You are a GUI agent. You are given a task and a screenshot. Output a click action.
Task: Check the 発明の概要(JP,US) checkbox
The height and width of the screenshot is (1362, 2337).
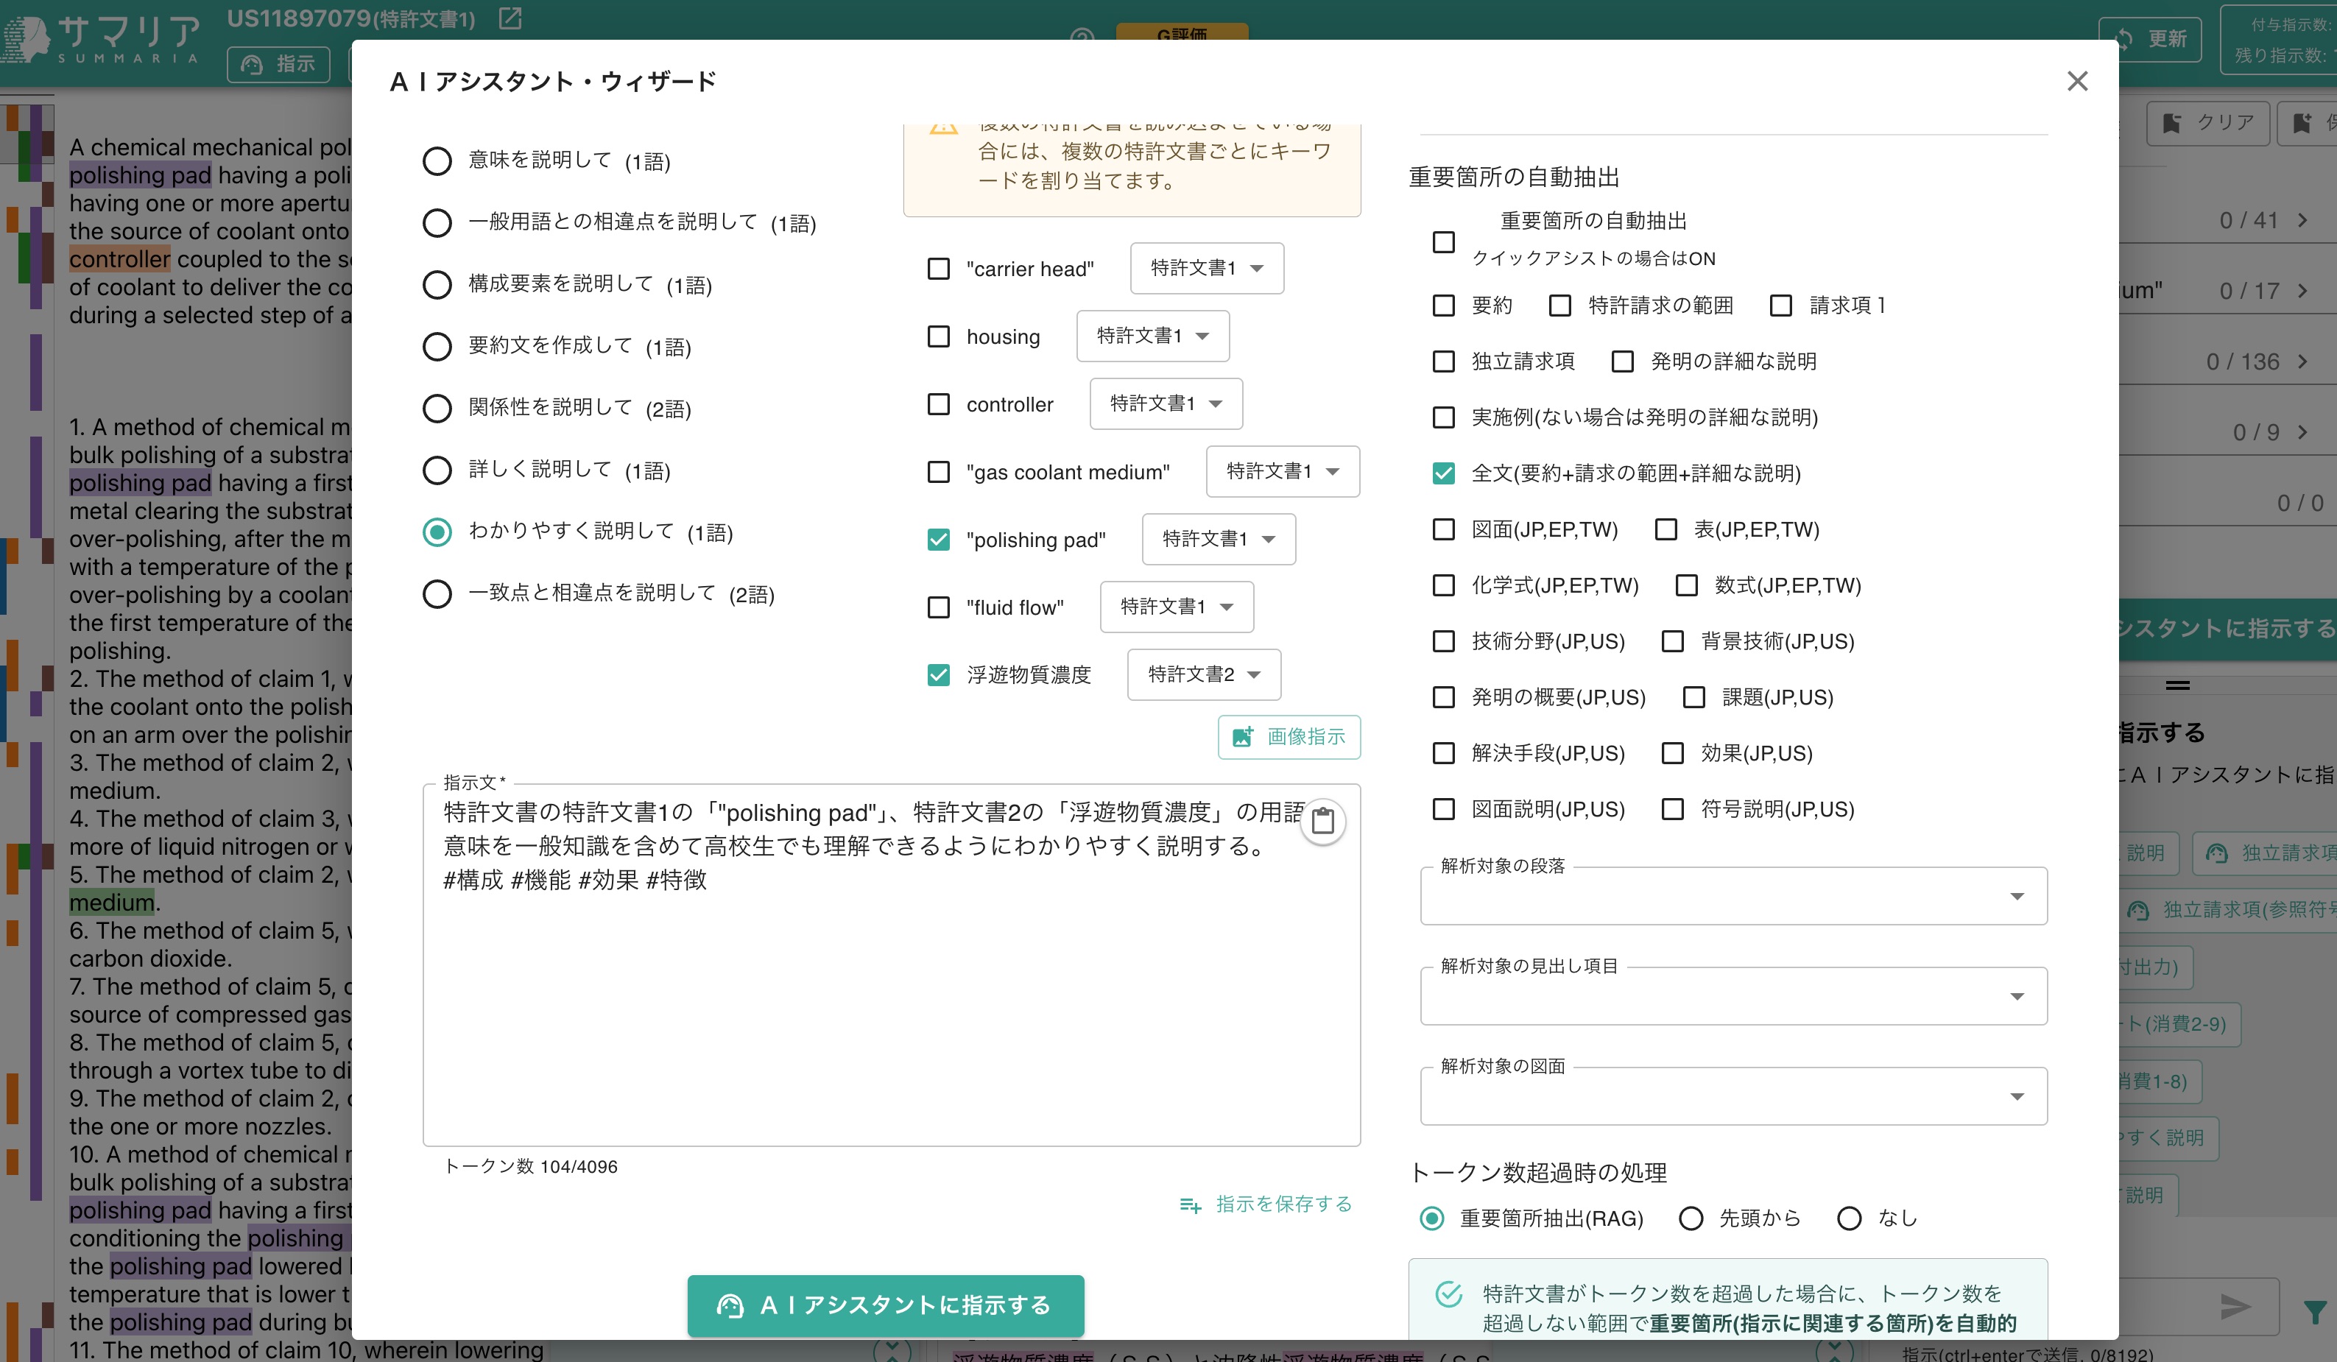click(x=1444, y=697)
